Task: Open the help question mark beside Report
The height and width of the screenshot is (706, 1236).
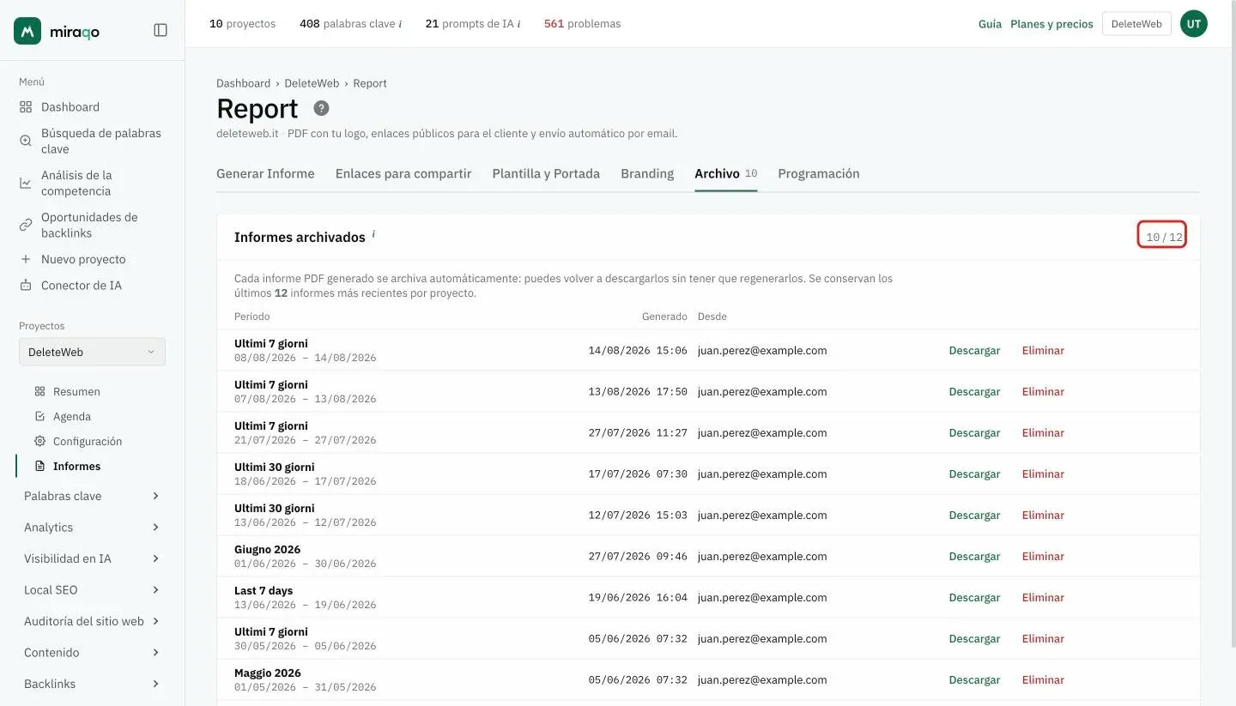Action: [321, 108]
